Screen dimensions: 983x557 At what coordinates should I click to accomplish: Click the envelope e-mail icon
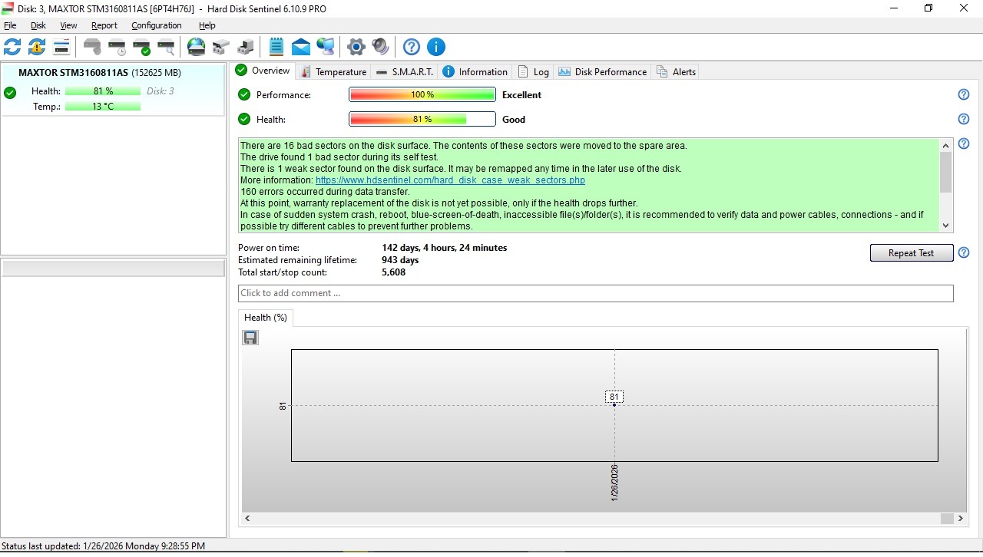click(301, 47)
